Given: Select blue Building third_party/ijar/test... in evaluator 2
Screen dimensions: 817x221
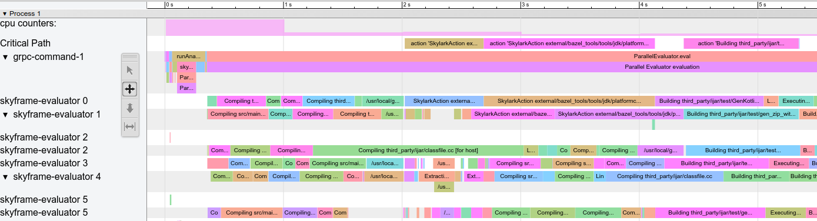Looking at the screenshot, I should 743,150.
